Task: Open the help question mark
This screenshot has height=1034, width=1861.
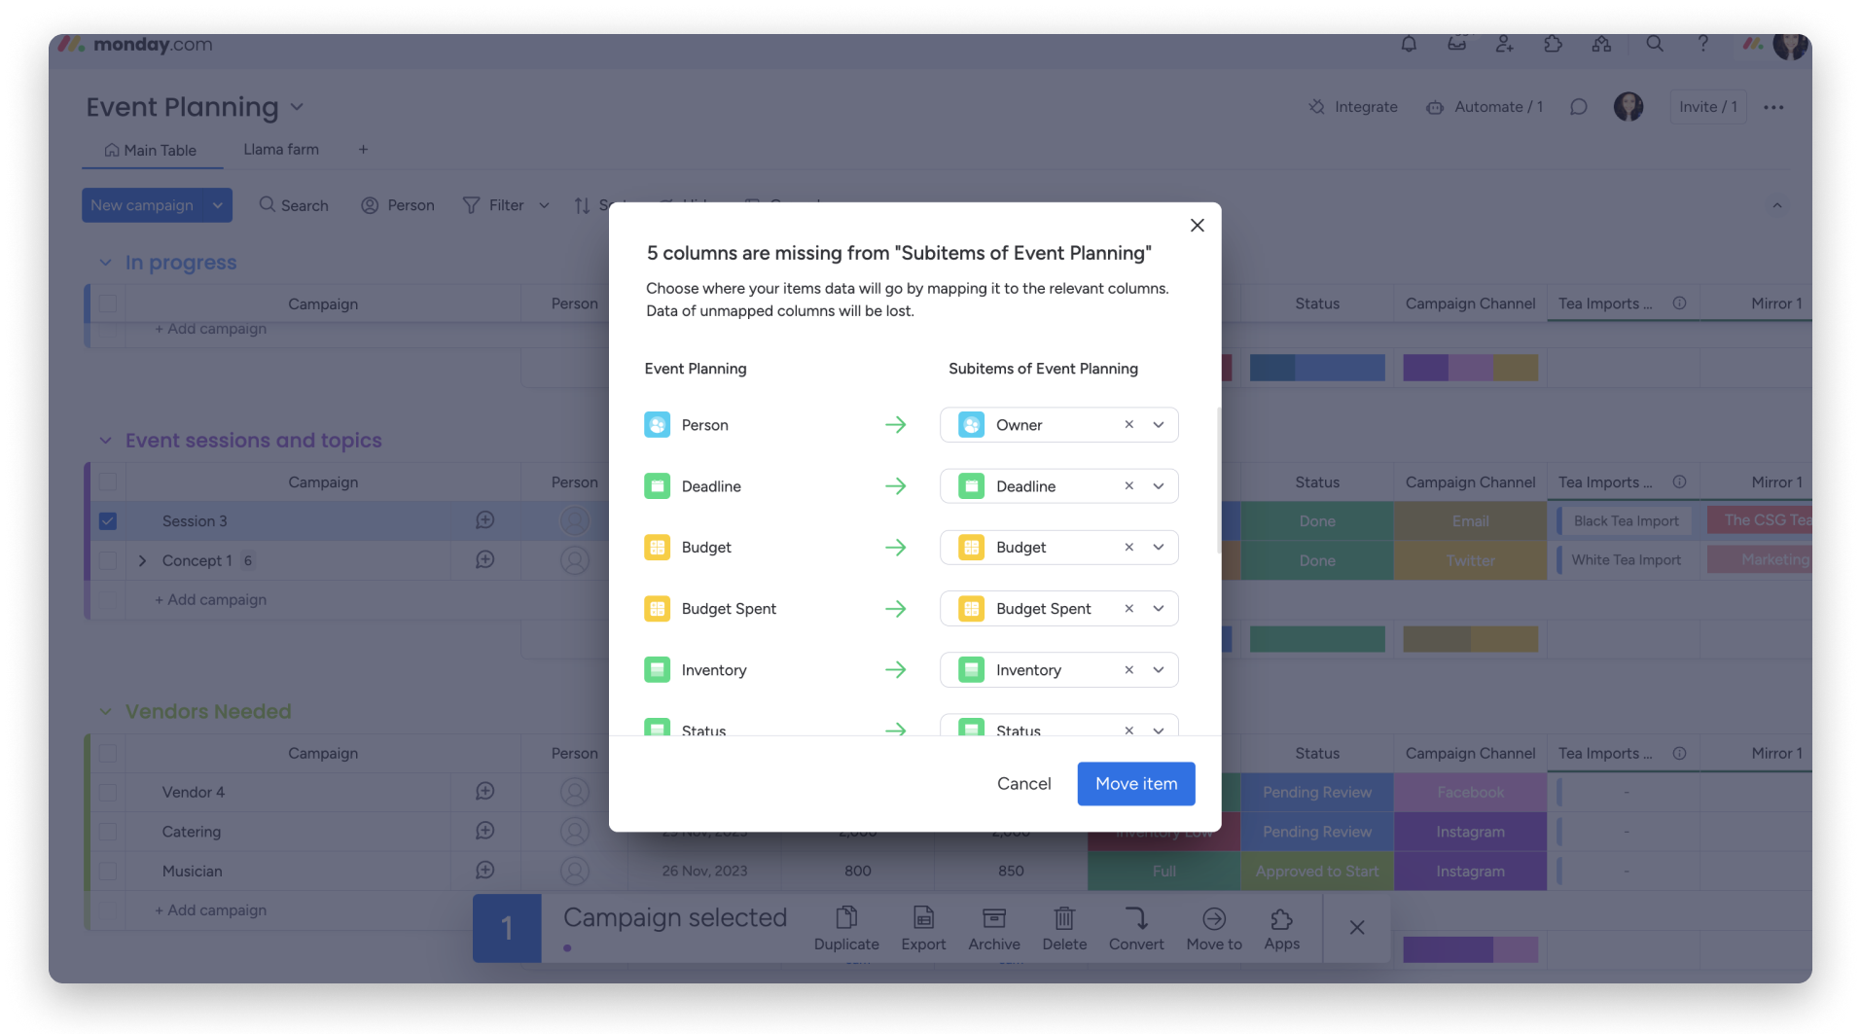Action: (1702, 44)
